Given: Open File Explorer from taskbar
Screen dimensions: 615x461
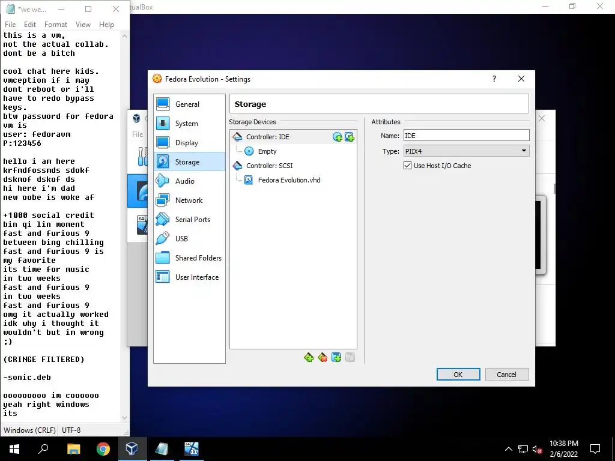Looking at the screenshot, I should tap(73, 449).
